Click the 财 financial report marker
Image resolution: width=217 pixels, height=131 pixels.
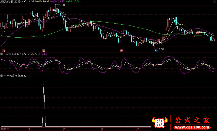156,50
